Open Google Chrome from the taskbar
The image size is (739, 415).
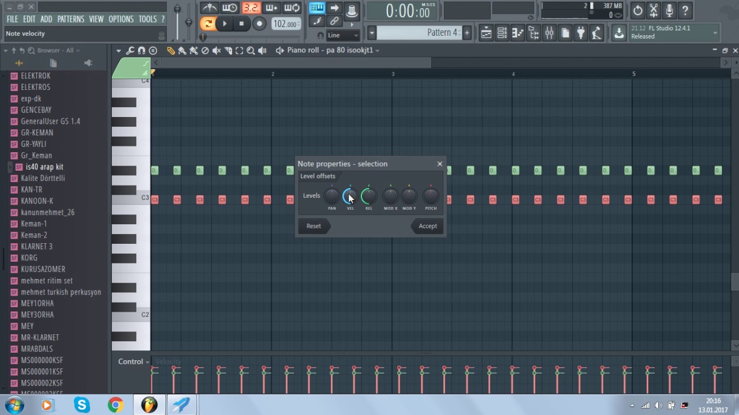click(x=115, y=405)
